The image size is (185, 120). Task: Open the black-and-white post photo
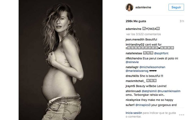click(61, 60)
